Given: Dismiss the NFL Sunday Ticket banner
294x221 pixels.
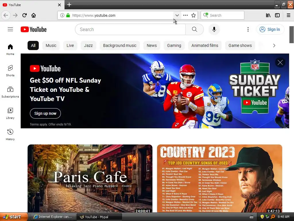Looking at the screenshot, I should [x=280, y=62].
